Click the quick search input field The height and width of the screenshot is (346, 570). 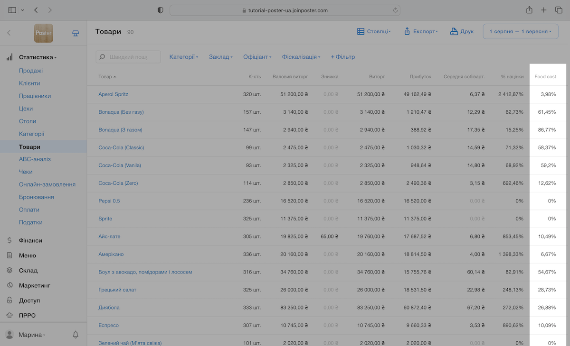point(128,57)
